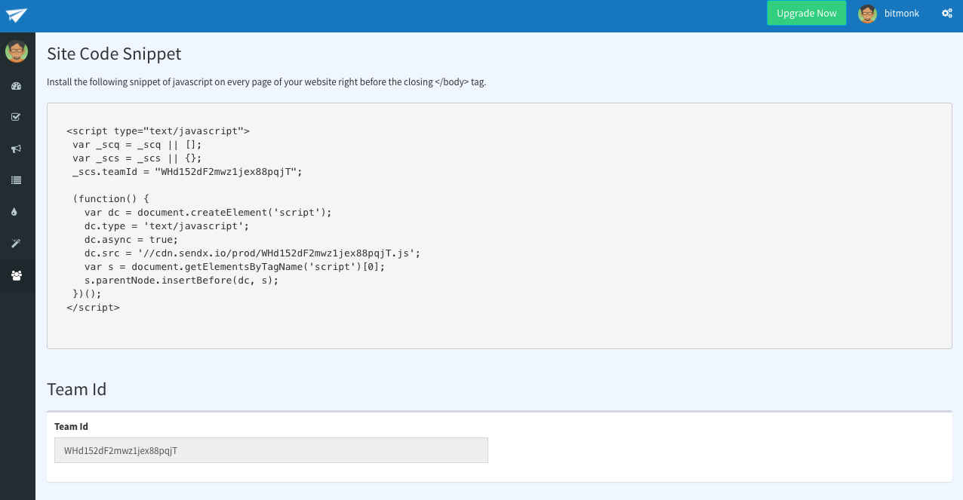Click the bold 'Team Id' field label

click(71, 427)
